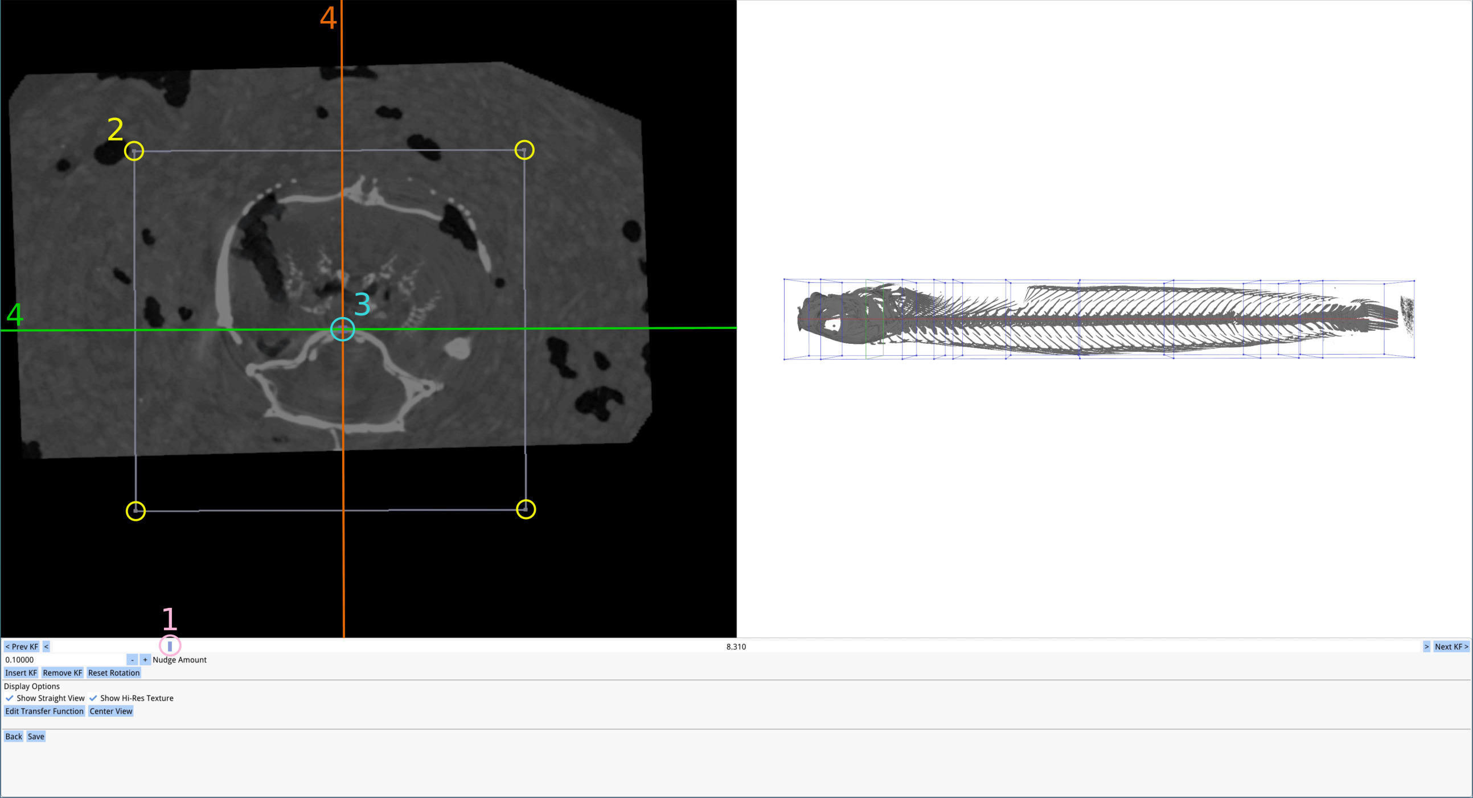Increase nudge amount with the plus button
The width and height of the screenshot is (1473, 798).
145,660
